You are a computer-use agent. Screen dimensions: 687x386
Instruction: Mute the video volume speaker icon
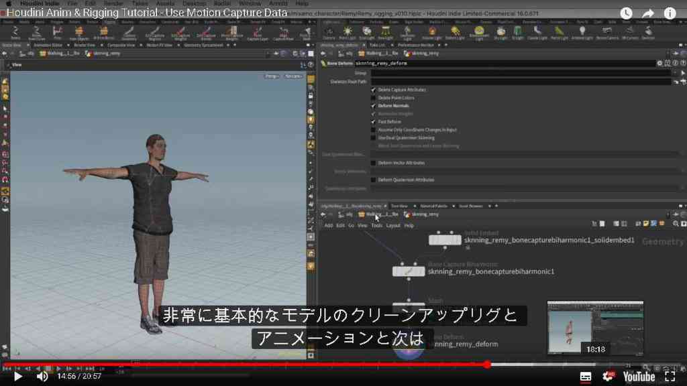click(42, 377)
